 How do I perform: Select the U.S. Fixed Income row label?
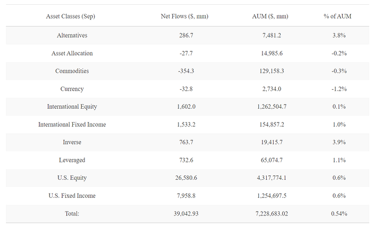pos(72,196)
